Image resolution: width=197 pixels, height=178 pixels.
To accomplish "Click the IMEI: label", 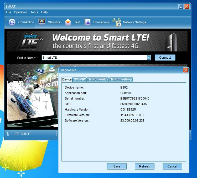I will [x=68, y=104].
